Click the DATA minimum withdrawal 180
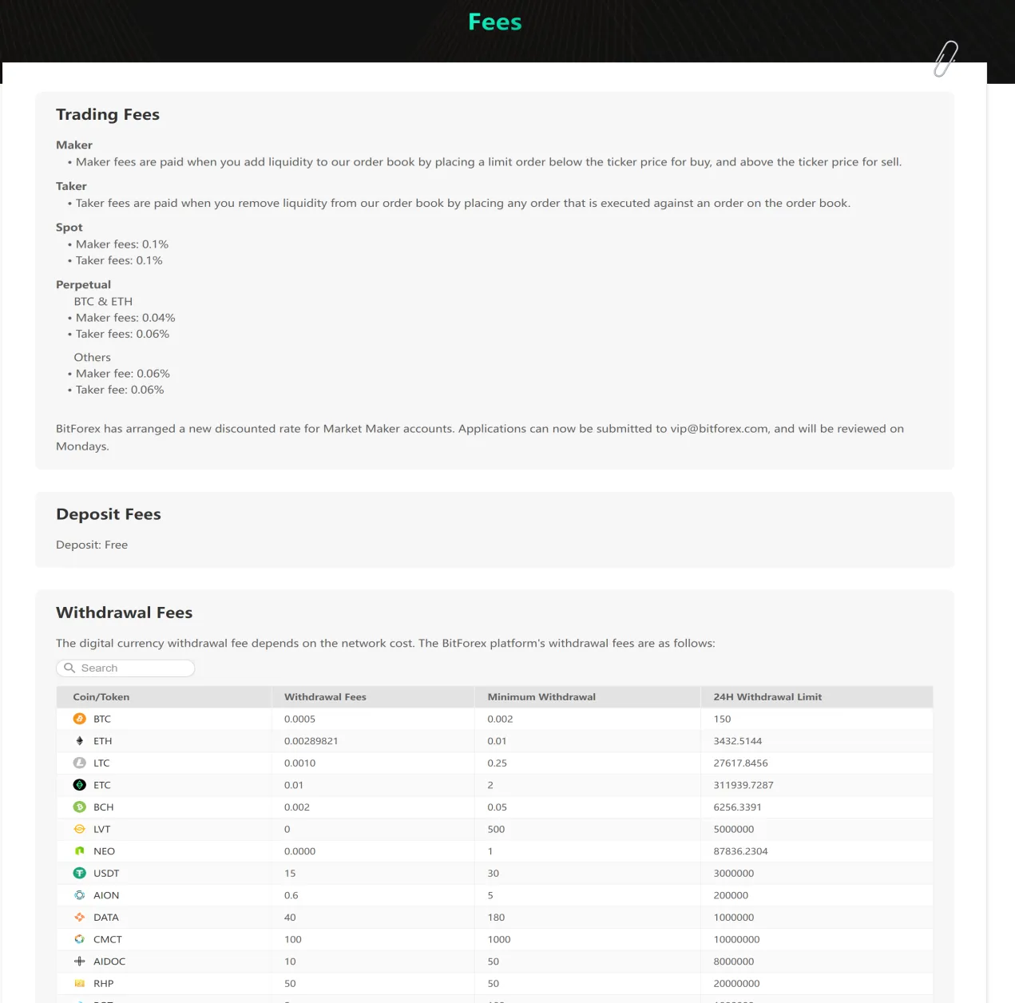Viewport: 1015px width, 1003px height. coord(496,918)
